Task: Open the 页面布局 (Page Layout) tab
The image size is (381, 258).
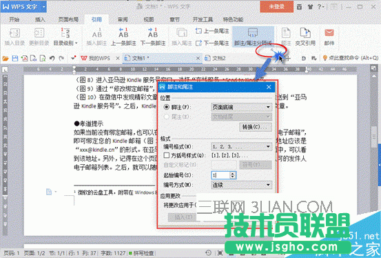Action: click(68, 19)
